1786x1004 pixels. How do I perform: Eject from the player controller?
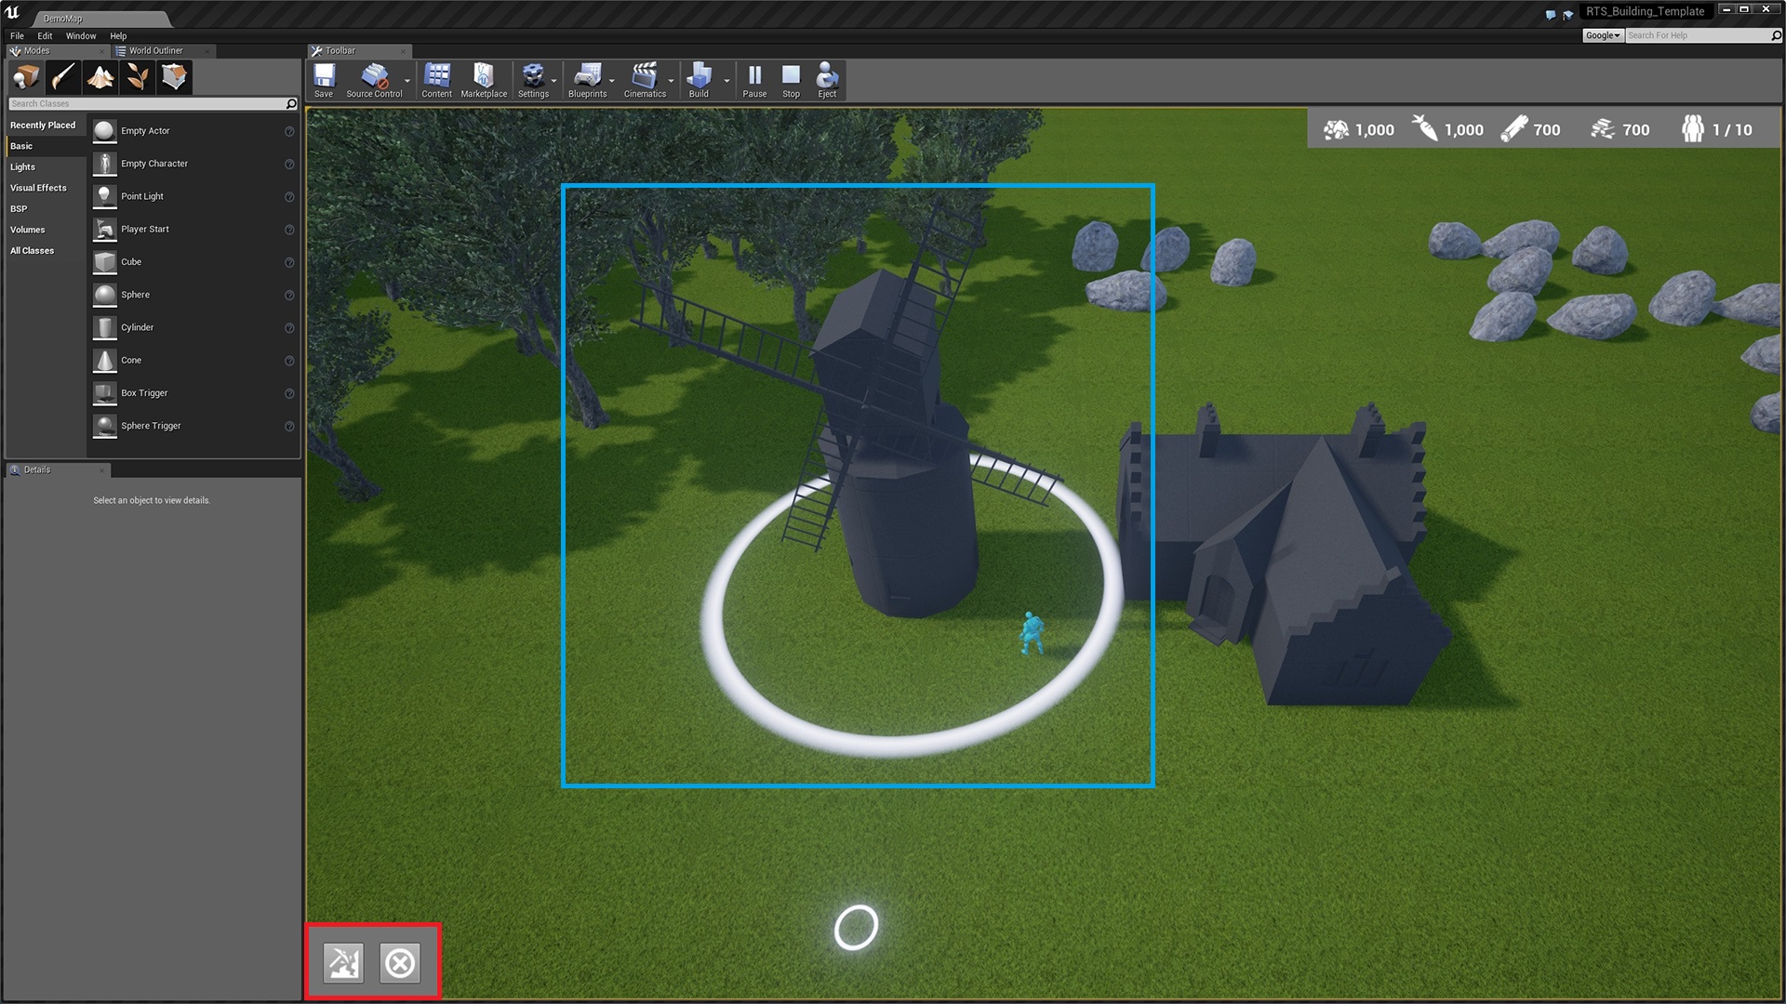click(x=827, y=80)
